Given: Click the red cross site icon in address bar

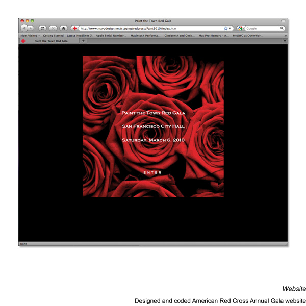Looking at the screenshot, I should pos(75,28).
